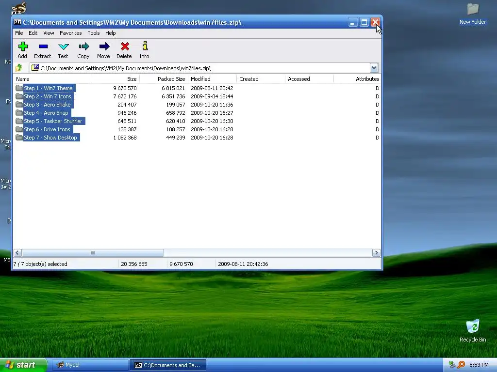Click the status date 2009-08-11 20:42:36
The image size is (497, 372).
[x=243, y=264]
